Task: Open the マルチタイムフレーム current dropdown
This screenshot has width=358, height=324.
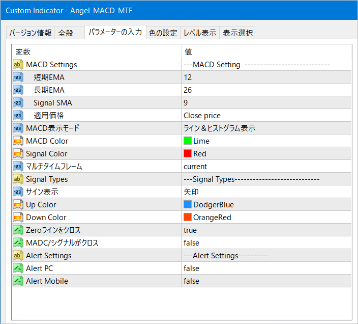Action: (x=195, y=167)
